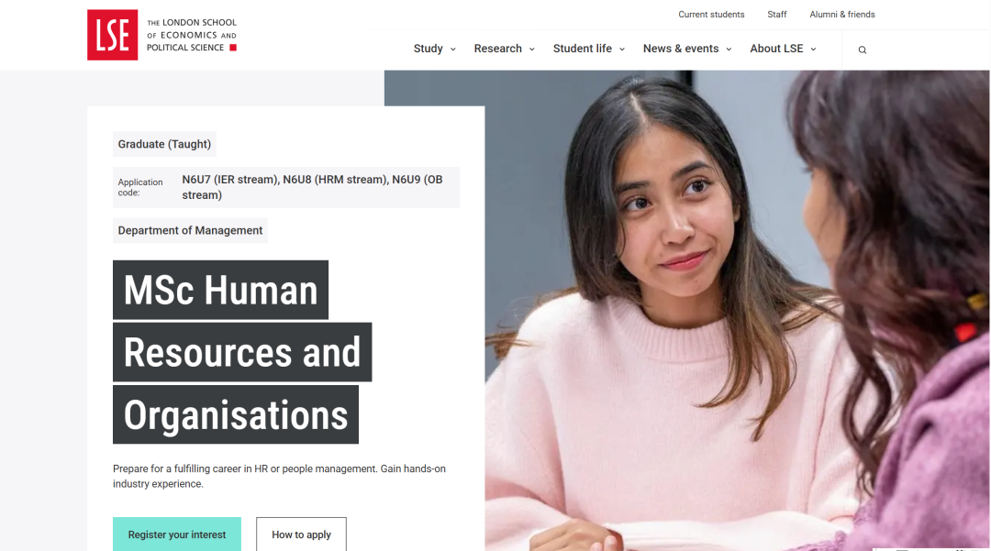Click Register your interest button
This screenshot has width=991, height=551.
pos(177,534)
